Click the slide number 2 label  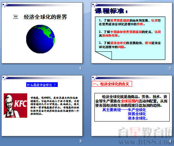[170, 68]
